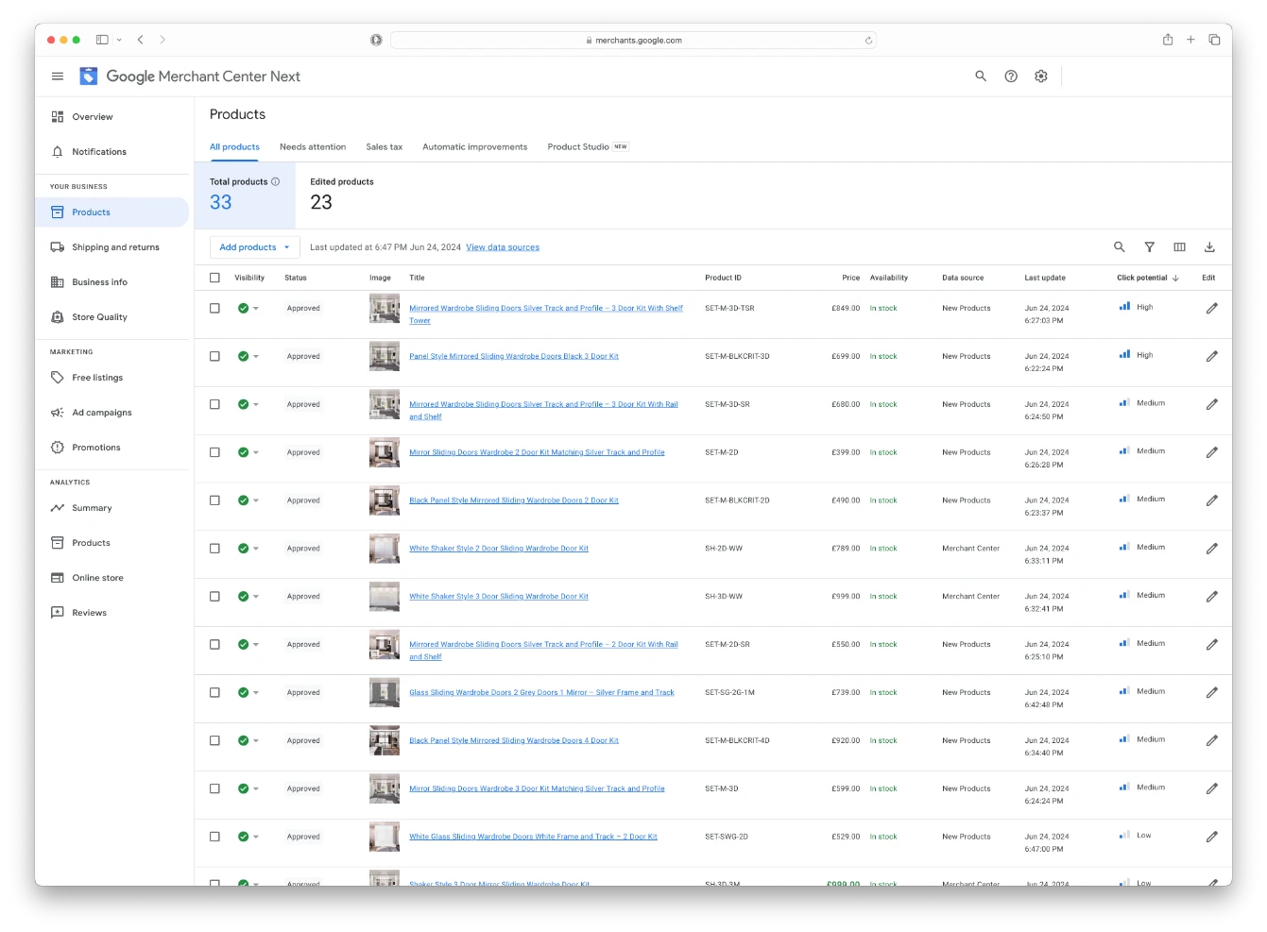The image size is (1267, 932).
Task: Switch to the Product Studio tab
Action: pos(588,147)
